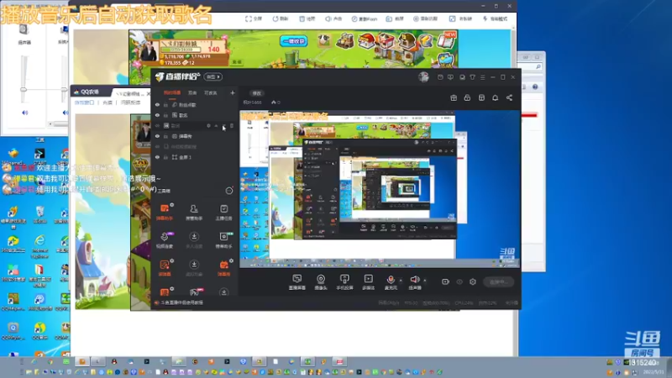
Task: Open the user avatar in title bar
Action: [x=423, y=76]
